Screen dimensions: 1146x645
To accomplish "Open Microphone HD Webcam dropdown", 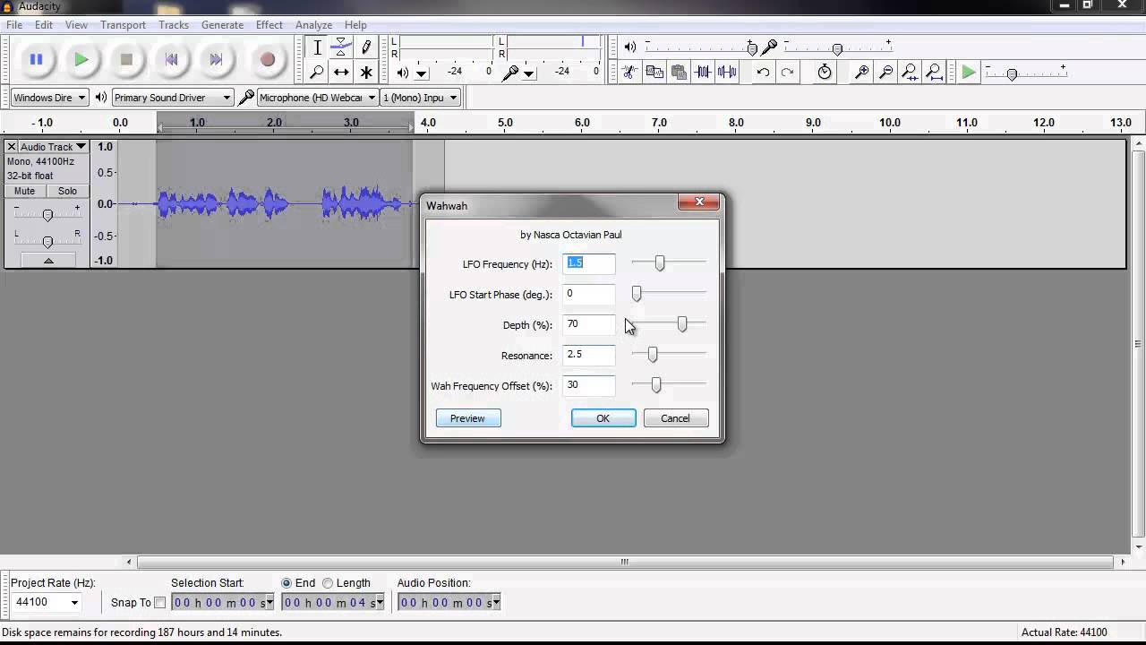I will (318, 98).
